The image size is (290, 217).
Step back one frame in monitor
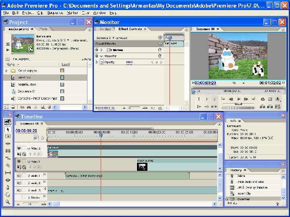(x=231, y=99)
